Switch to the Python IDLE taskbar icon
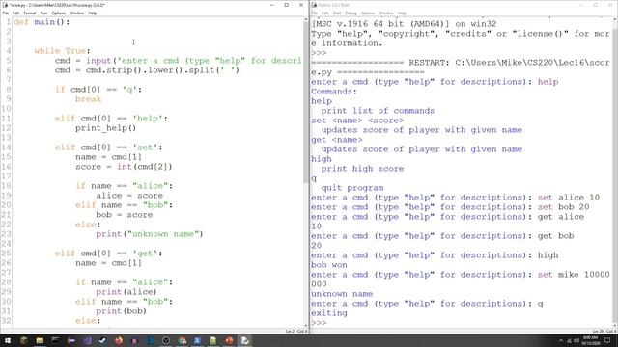The width and height of the screenshot is (618, 347). tap(244, 340)
